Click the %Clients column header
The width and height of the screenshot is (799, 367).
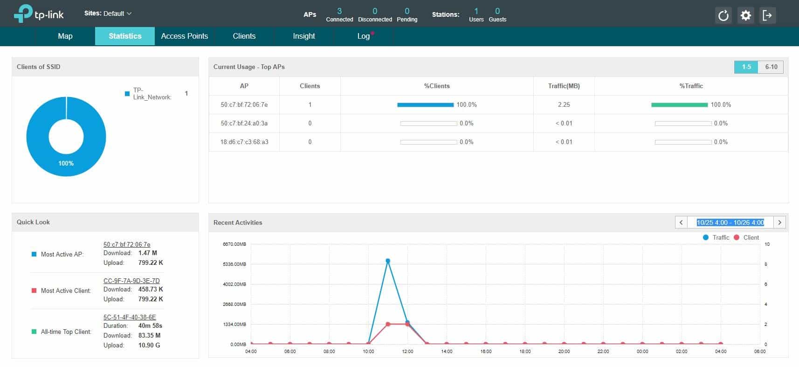tap(437, 86)
